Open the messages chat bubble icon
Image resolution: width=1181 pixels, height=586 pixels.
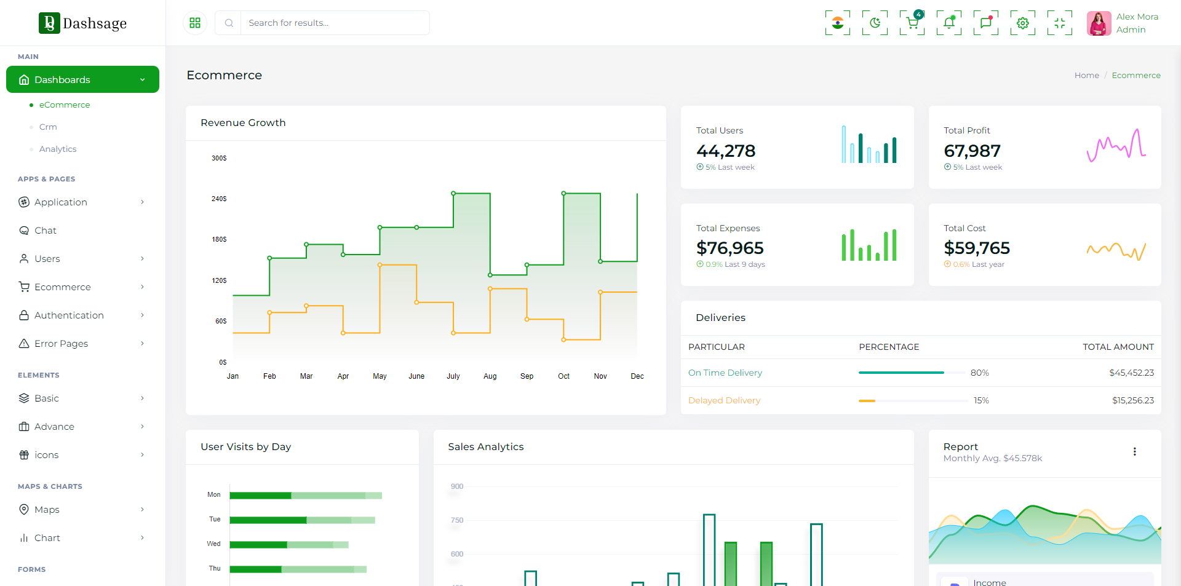986,23
